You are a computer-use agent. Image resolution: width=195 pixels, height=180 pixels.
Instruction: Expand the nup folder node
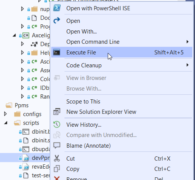pos(22,9)
